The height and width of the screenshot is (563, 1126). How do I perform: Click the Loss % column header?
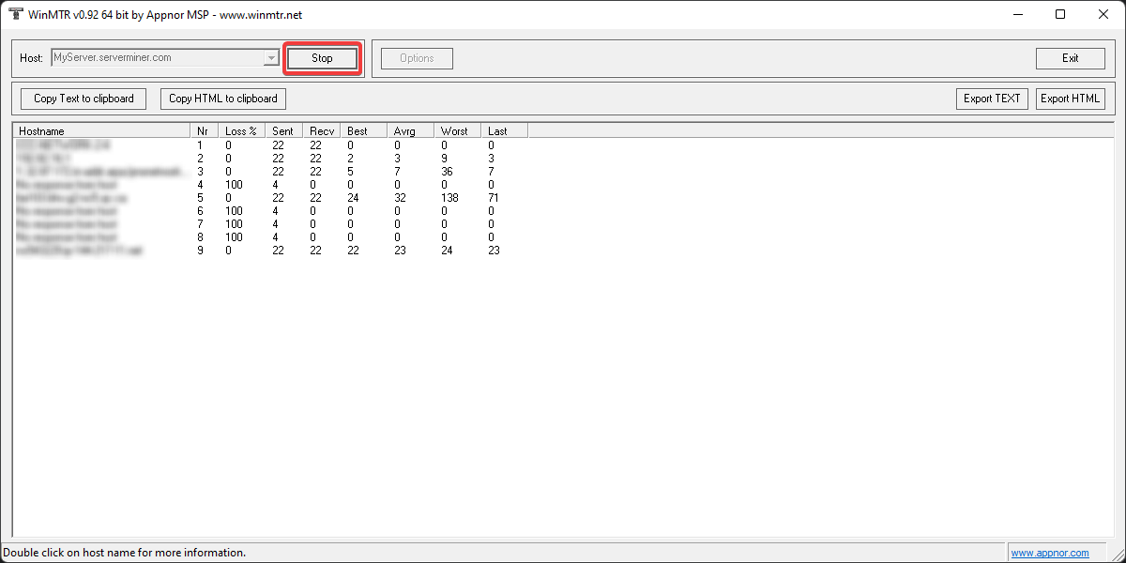click(x=241, y=131)
